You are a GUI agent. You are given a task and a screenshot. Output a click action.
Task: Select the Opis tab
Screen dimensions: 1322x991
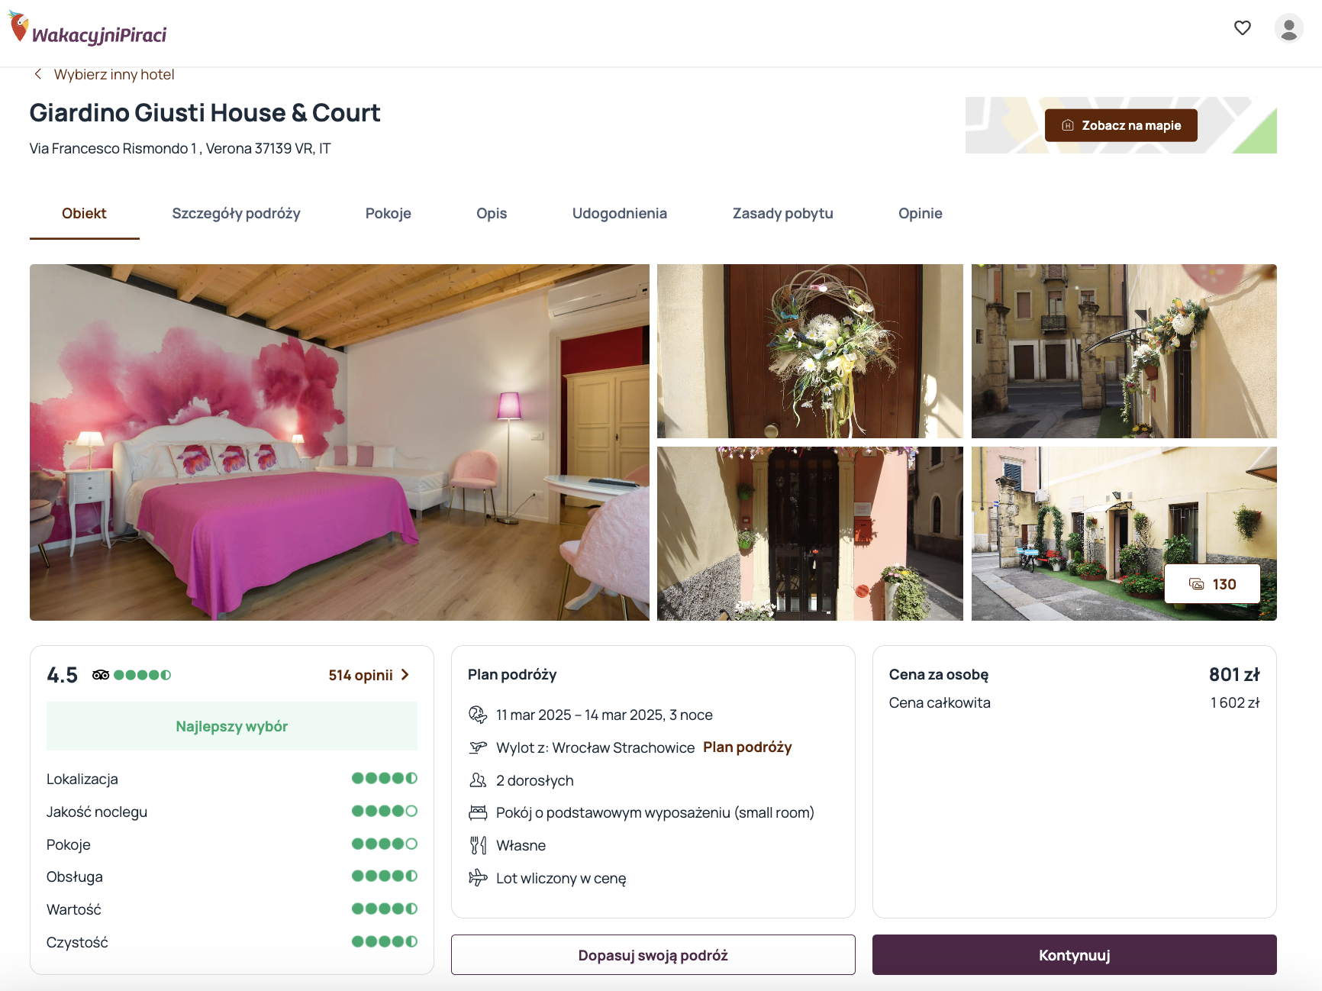point(492,214)
